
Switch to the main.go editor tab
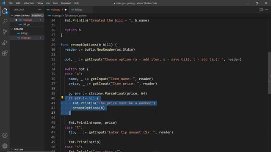point(56,10)
